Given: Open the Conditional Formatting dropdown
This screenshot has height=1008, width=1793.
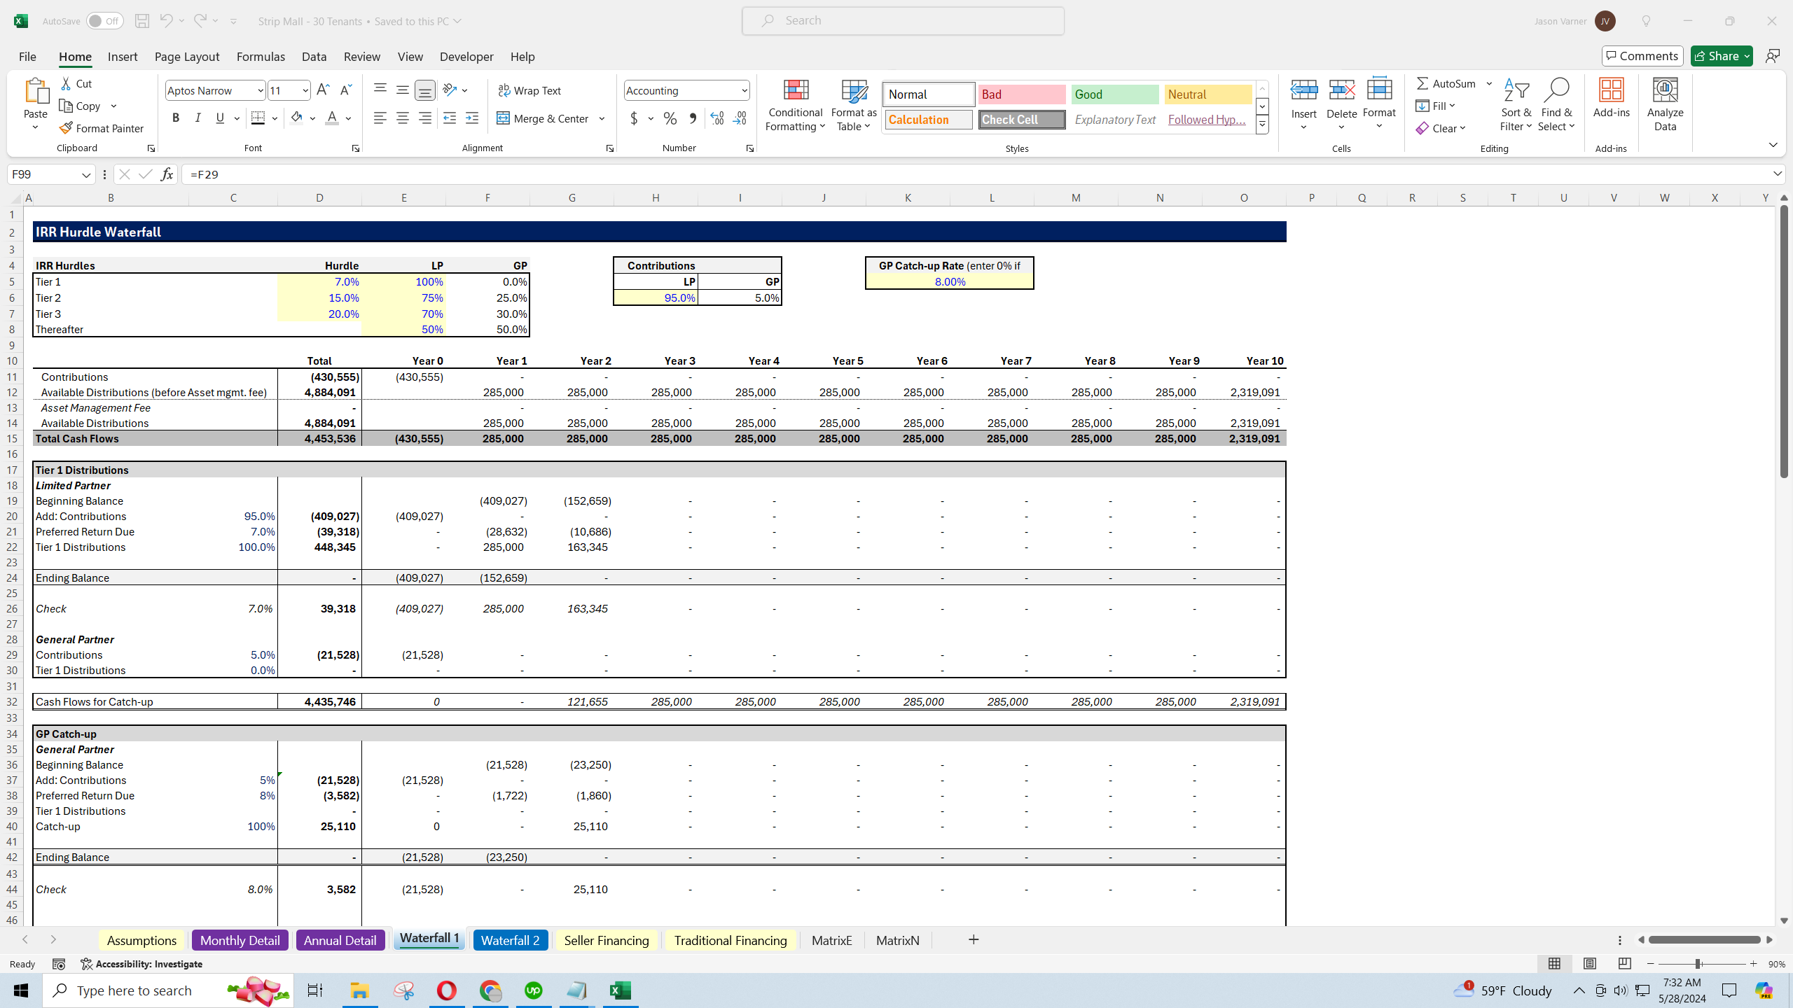Looking at the screenshot, I should tap(795, 105).
